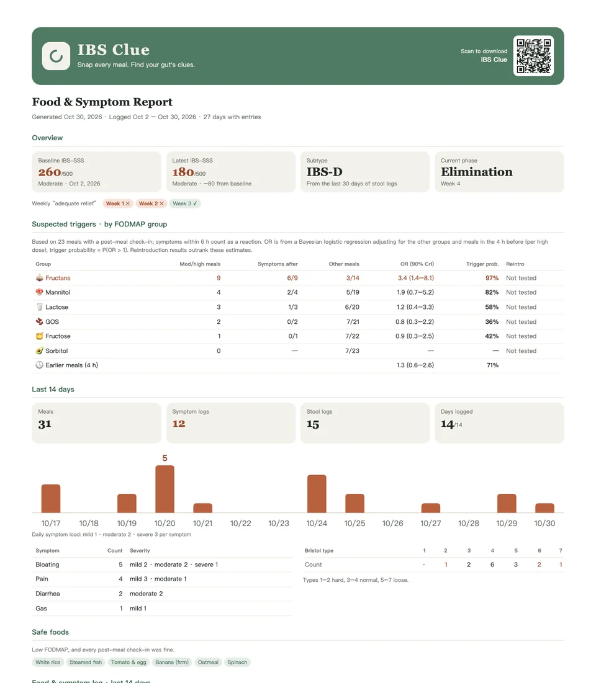Click the 10/20 symptom load bar
Viewport: 596px width, 683px height.
pos(165,489)
